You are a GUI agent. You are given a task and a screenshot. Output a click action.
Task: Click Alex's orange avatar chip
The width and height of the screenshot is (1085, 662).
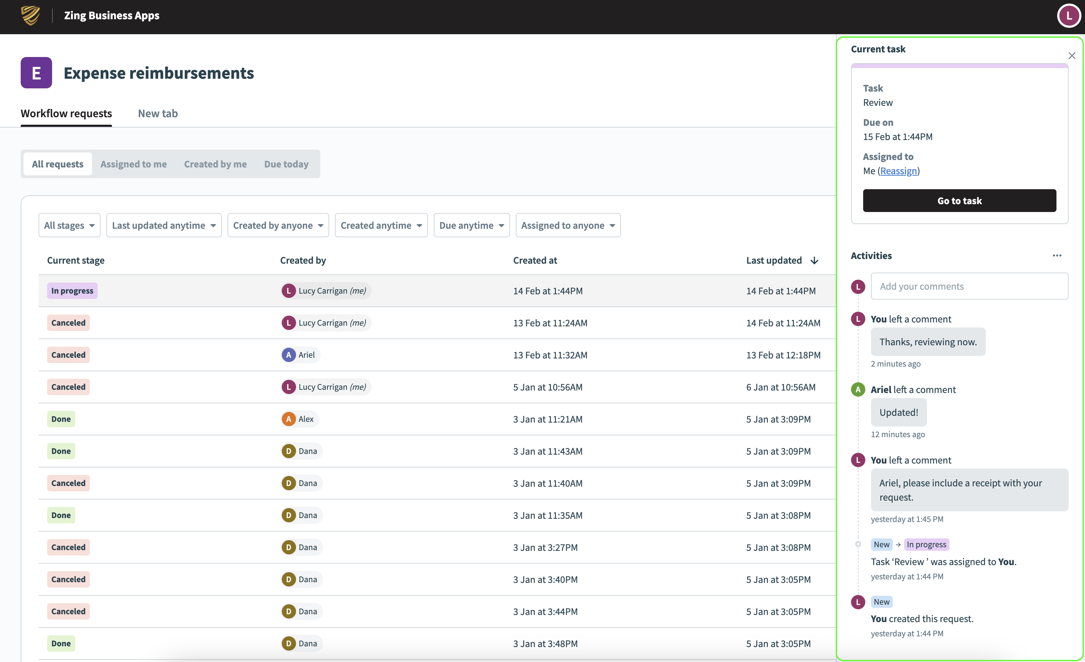click(x=289, y=419)
